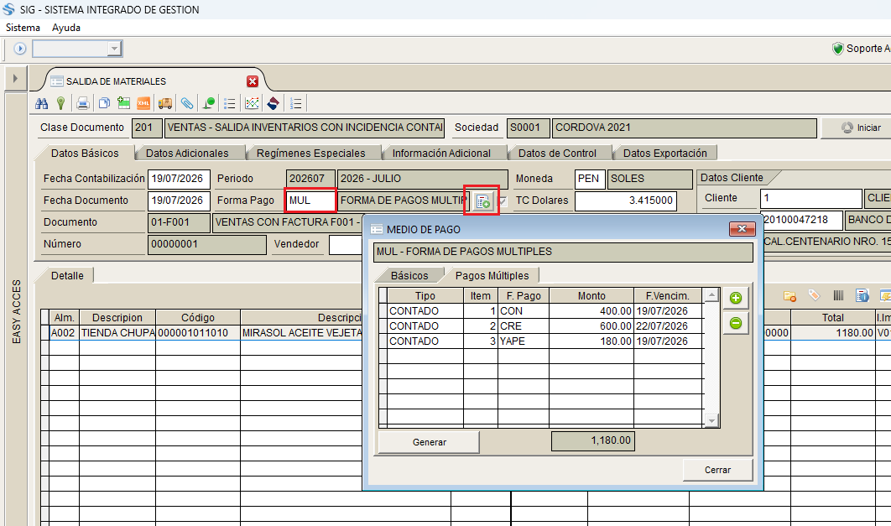
Task: Switch to Datos de Control tab
Action: pyautogui.click(x=557, y=153)
